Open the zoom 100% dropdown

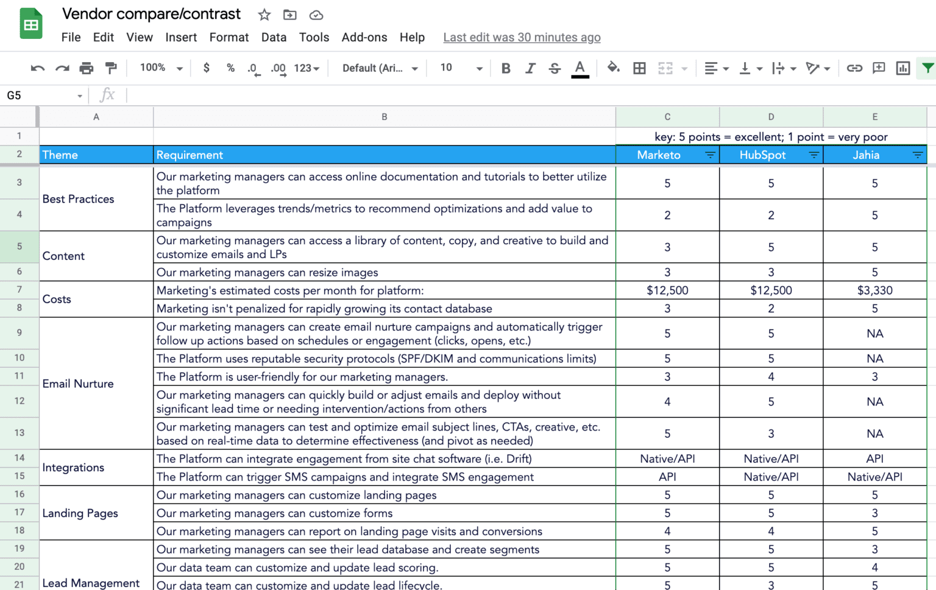(161, 68)
